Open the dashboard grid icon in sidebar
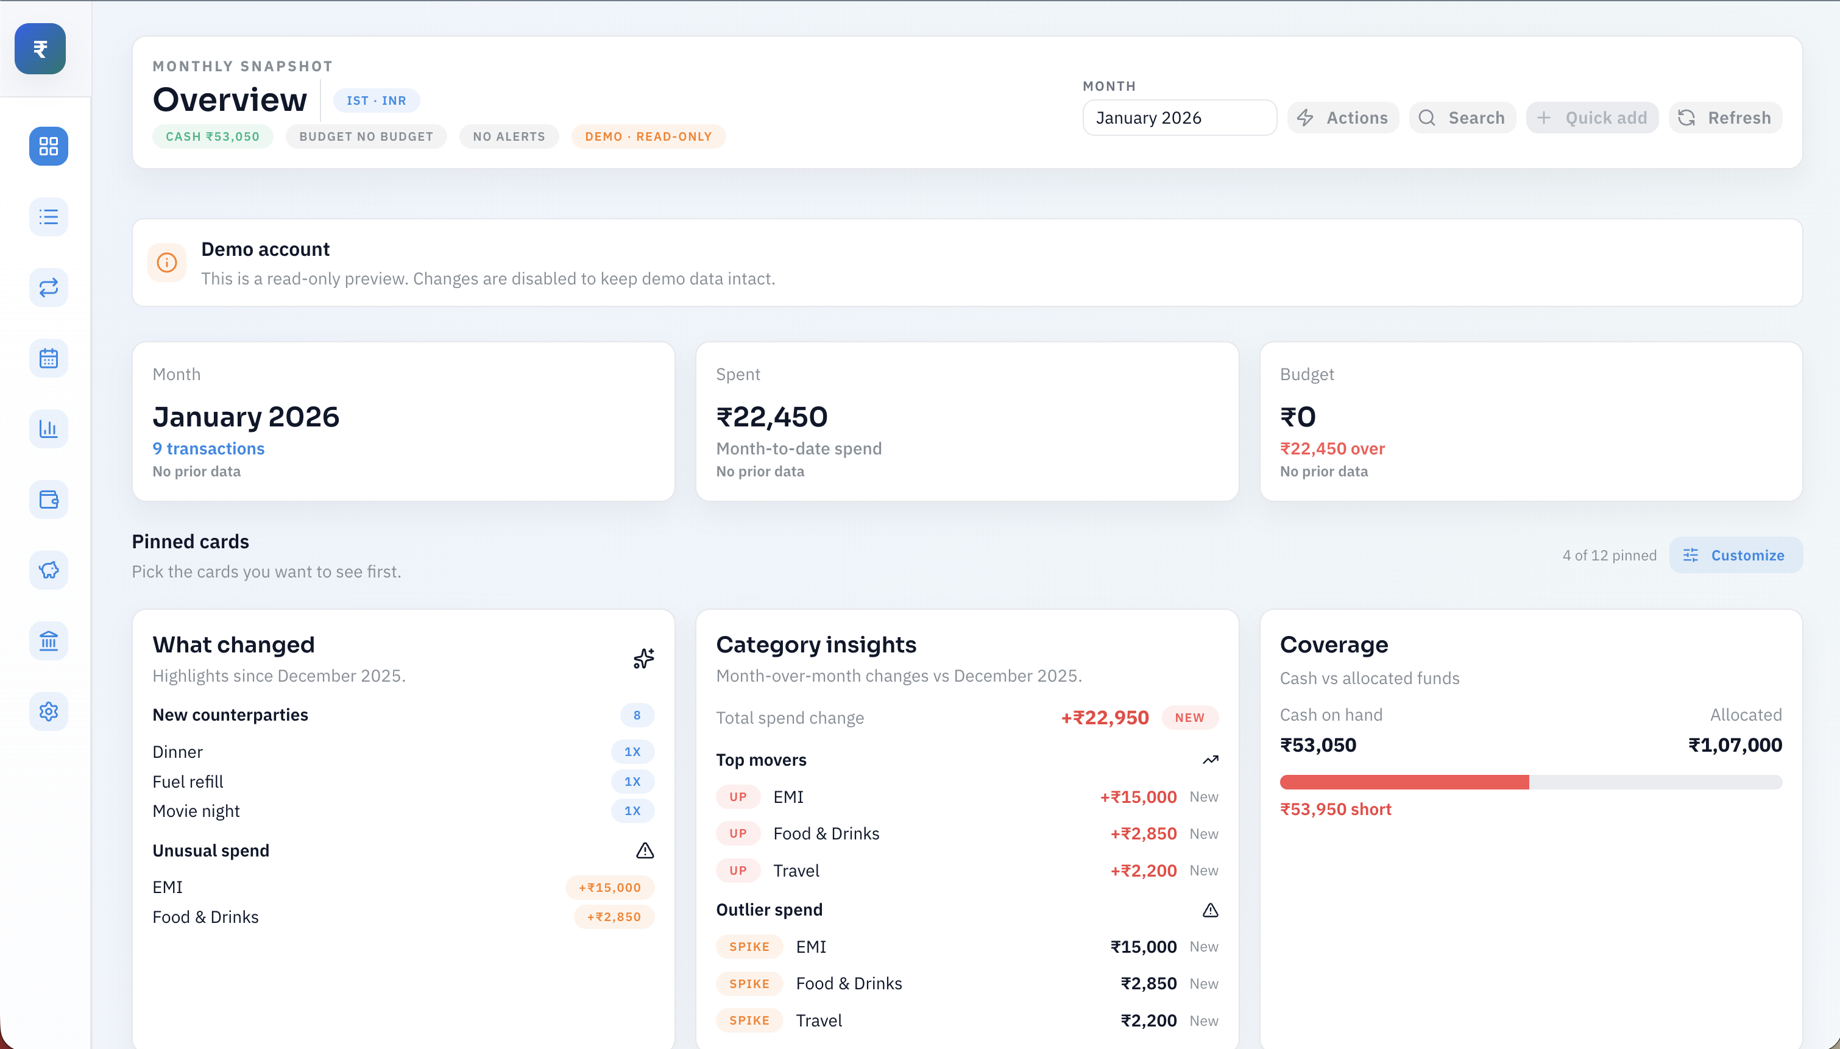Viewport: 1840px width, 1049px height. [48, 146]
